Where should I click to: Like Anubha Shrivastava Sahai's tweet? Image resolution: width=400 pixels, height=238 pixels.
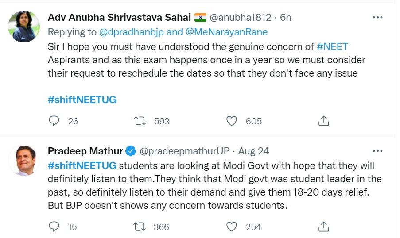pos(232,121)
